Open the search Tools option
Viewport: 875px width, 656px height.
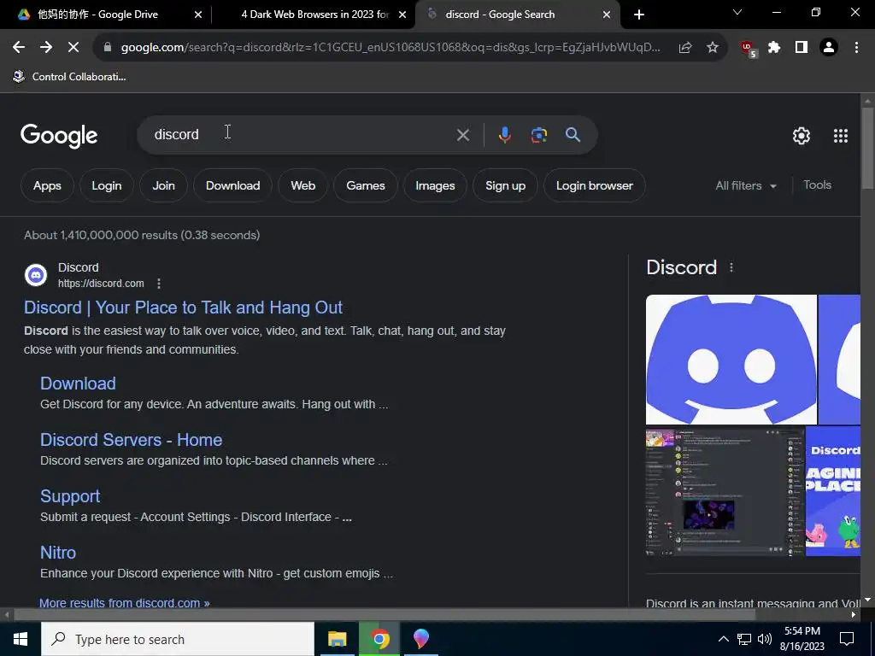pos(817,185)
